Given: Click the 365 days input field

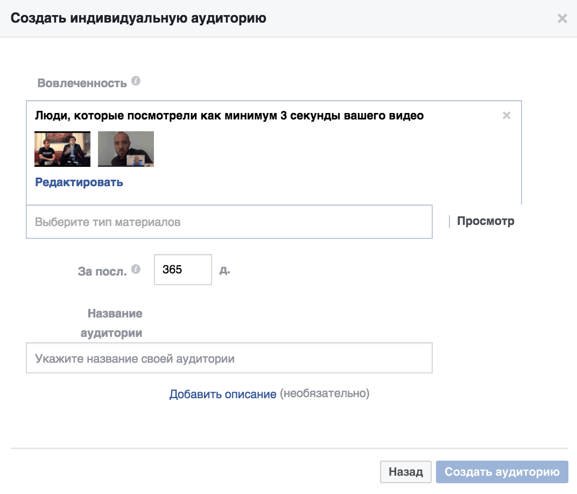Looking at the screenshot, I should (x=183, y=270).
